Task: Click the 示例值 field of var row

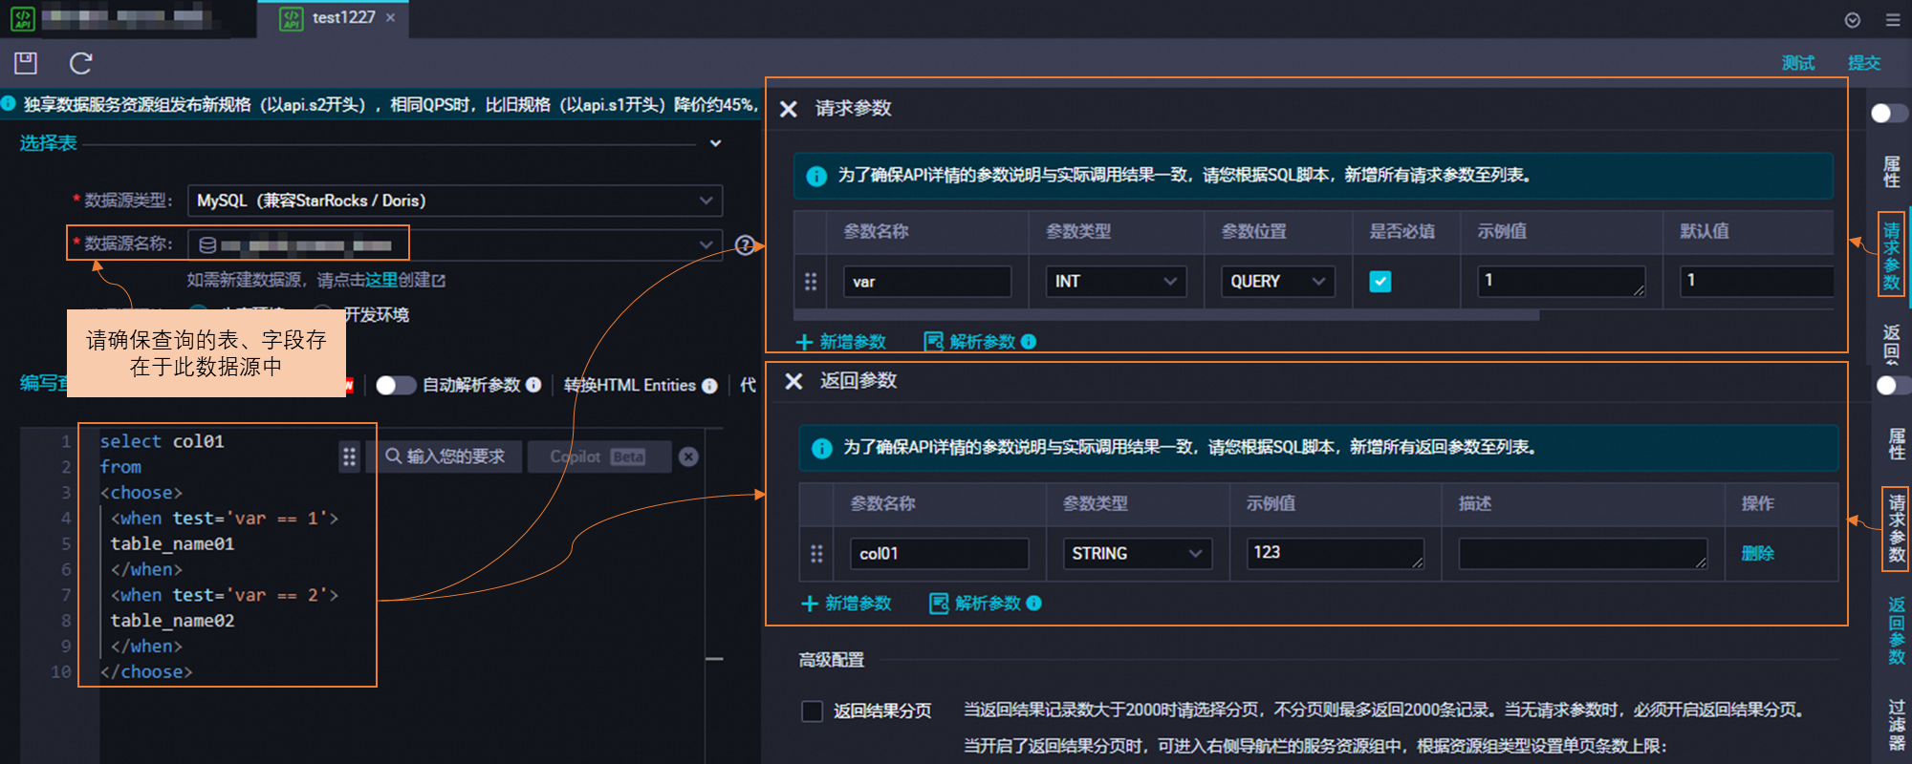Action: pyautogui.click(x=1562, y=282)
